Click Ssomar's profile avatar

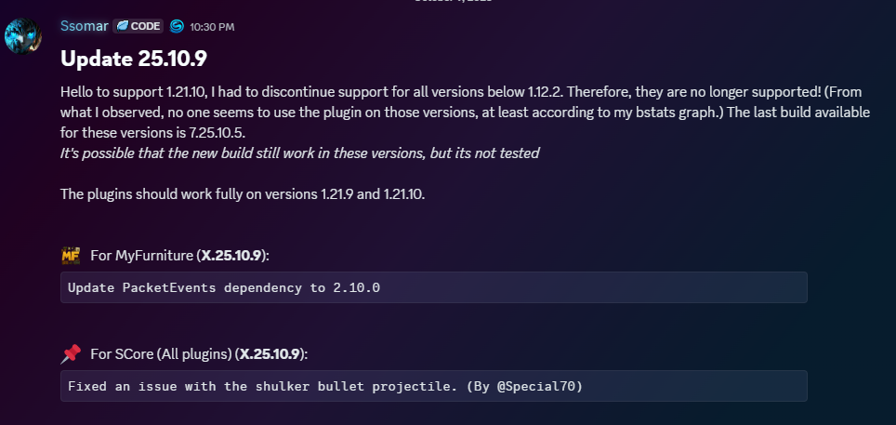22,35
